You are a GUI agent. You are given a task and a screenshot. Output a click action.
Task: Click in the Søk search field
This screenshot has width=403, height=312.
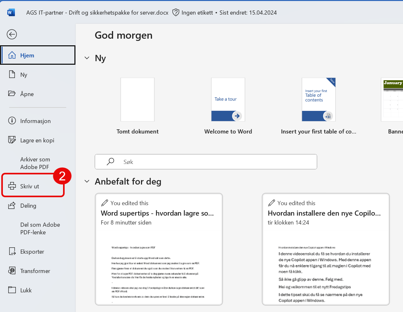tap(206, 162)
